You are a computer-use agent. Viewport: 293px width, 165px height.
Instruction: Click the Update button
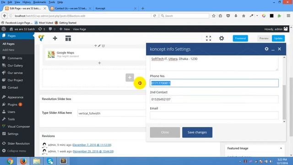278,38
